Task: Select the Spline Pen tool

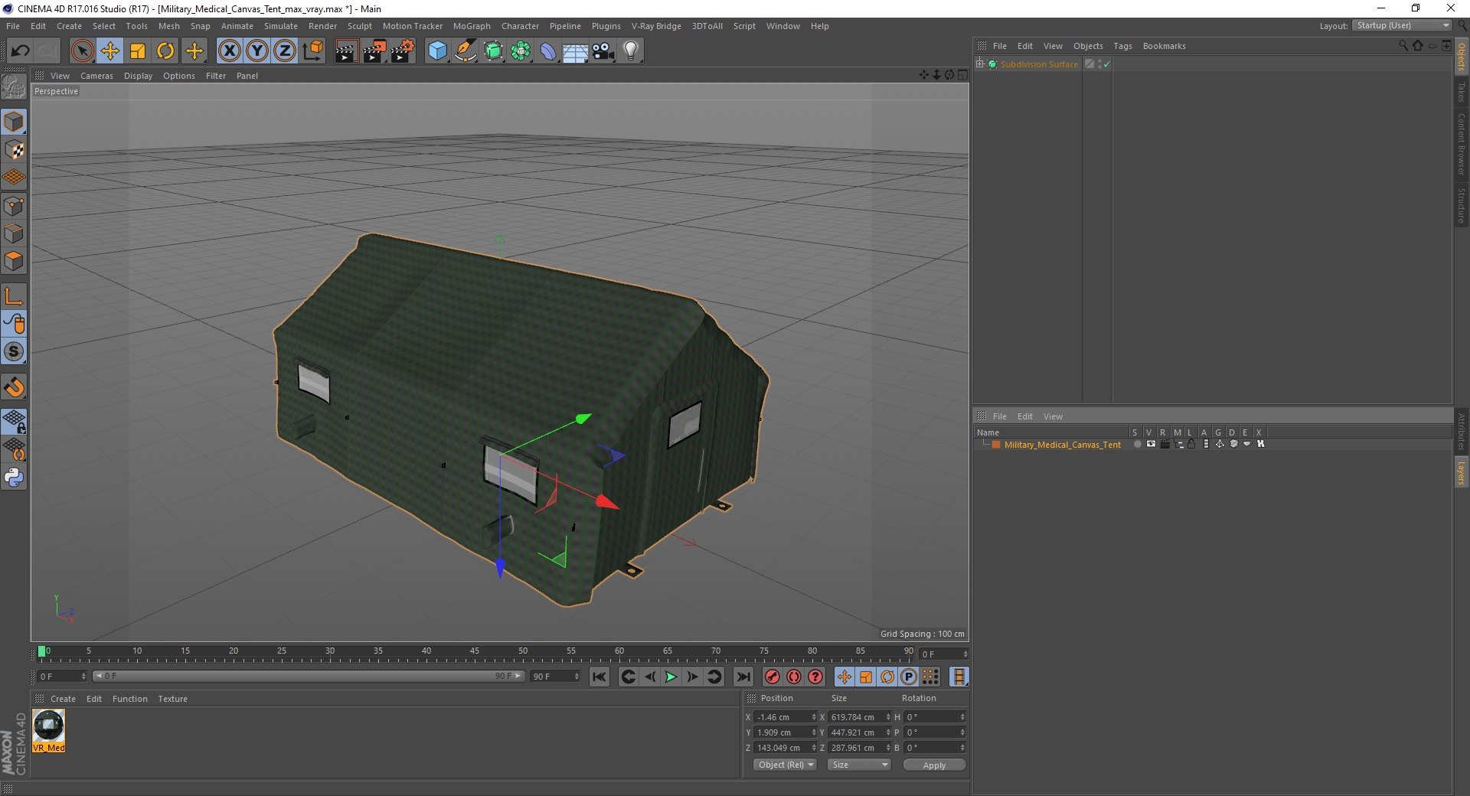Action: pos(465,51)
